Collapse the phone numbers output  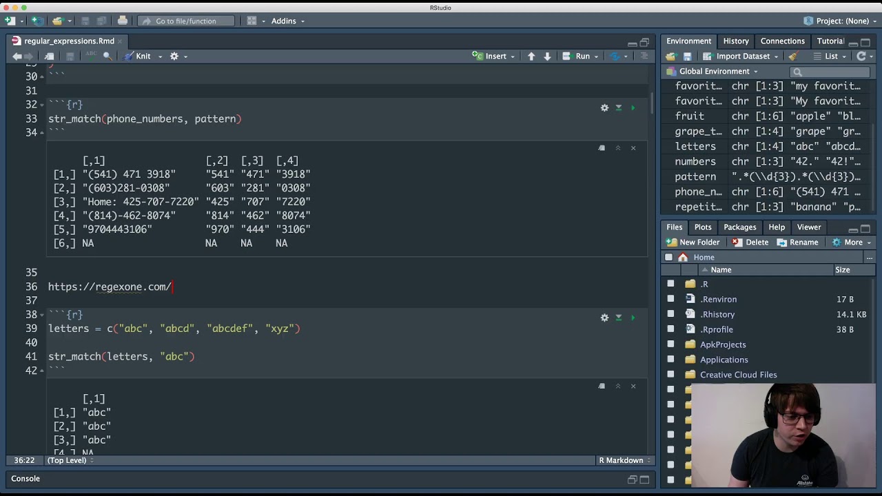click(x=617, y=148)
